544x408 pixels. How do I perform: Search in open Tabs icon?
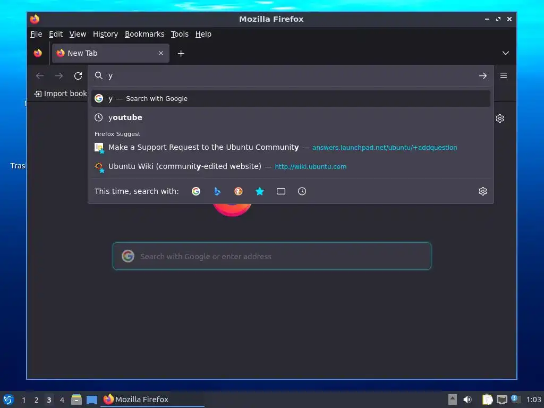coord(281,191)
